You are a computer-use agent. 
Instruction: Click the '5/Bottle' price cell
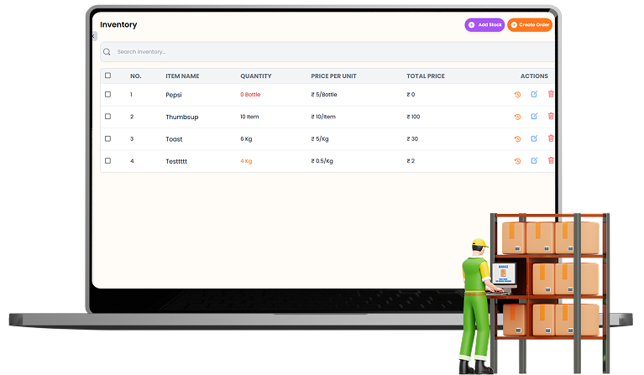pos(323,94)
